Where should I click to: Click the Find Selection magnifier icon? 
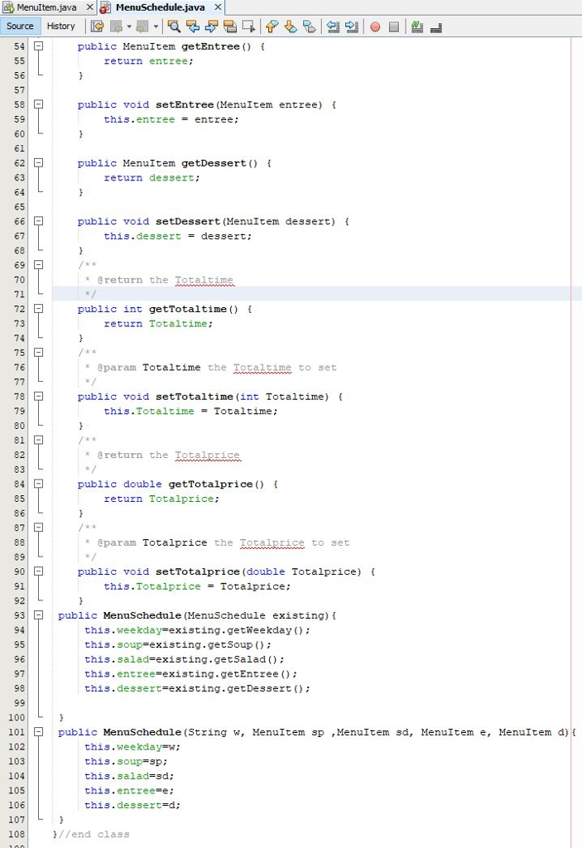tap(174, 26)
